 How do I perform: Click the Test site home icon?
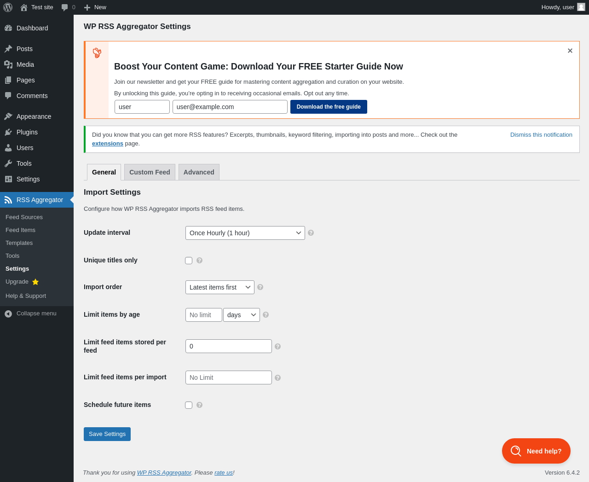[x=24, y=7]
